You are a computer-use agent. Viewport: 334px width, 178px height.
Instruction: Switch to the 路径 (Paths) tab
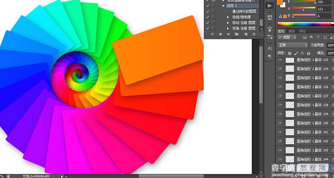302,31
